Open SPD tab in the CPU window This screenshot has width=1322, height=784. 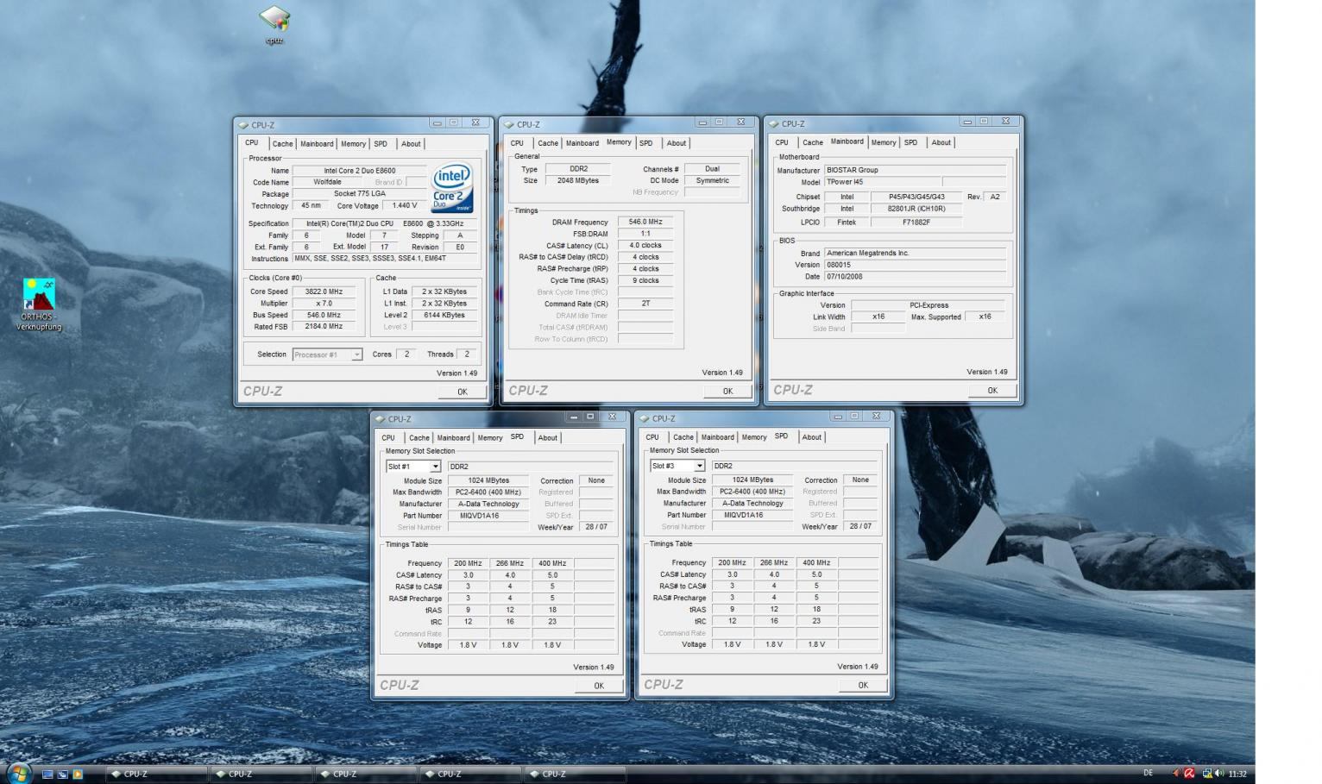381,144
